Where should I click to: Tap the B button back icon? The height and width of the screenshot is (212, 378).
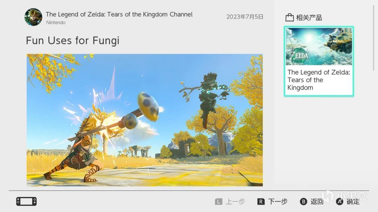click(x=303, y=202)
